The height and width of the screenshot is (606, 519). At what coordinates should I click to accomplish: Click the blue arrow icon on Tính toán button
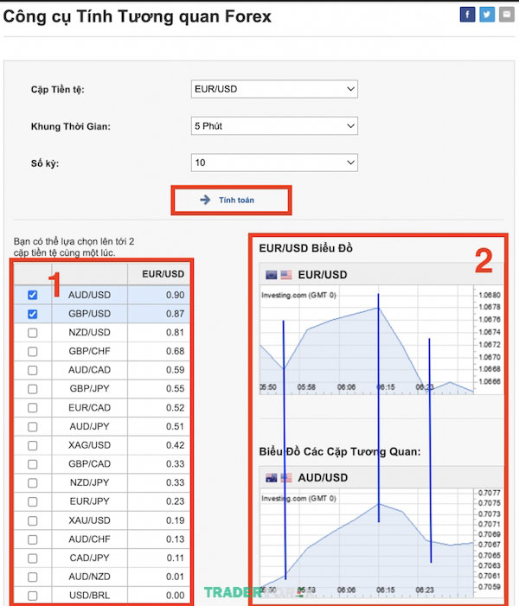[205, 200]
